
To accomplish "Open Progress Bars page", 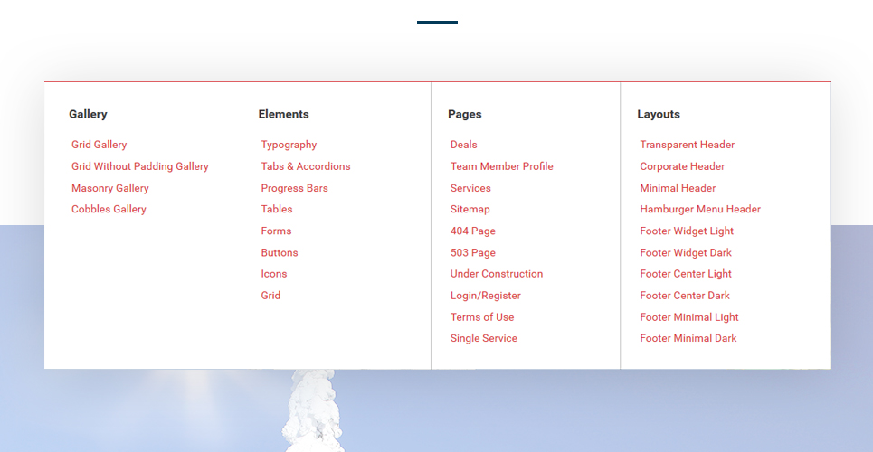I will click(295, 188).
